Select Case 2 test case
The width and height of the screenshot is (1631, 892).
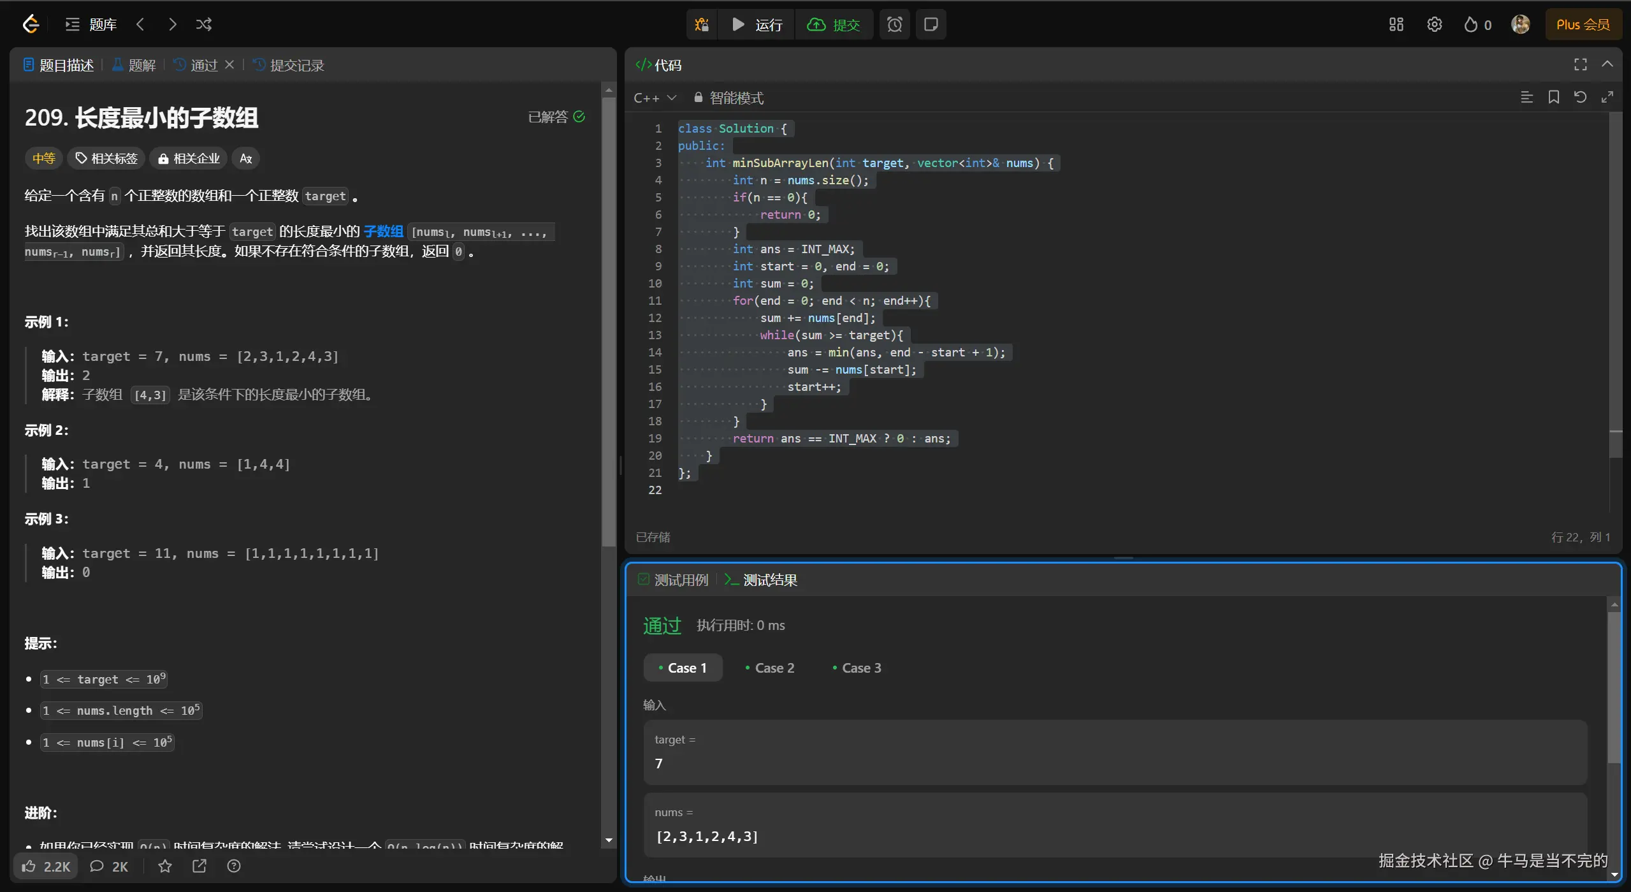click(770, 668)
